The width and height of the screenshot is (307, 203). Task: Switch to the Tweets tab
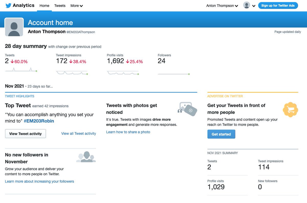tap(60, 6)
